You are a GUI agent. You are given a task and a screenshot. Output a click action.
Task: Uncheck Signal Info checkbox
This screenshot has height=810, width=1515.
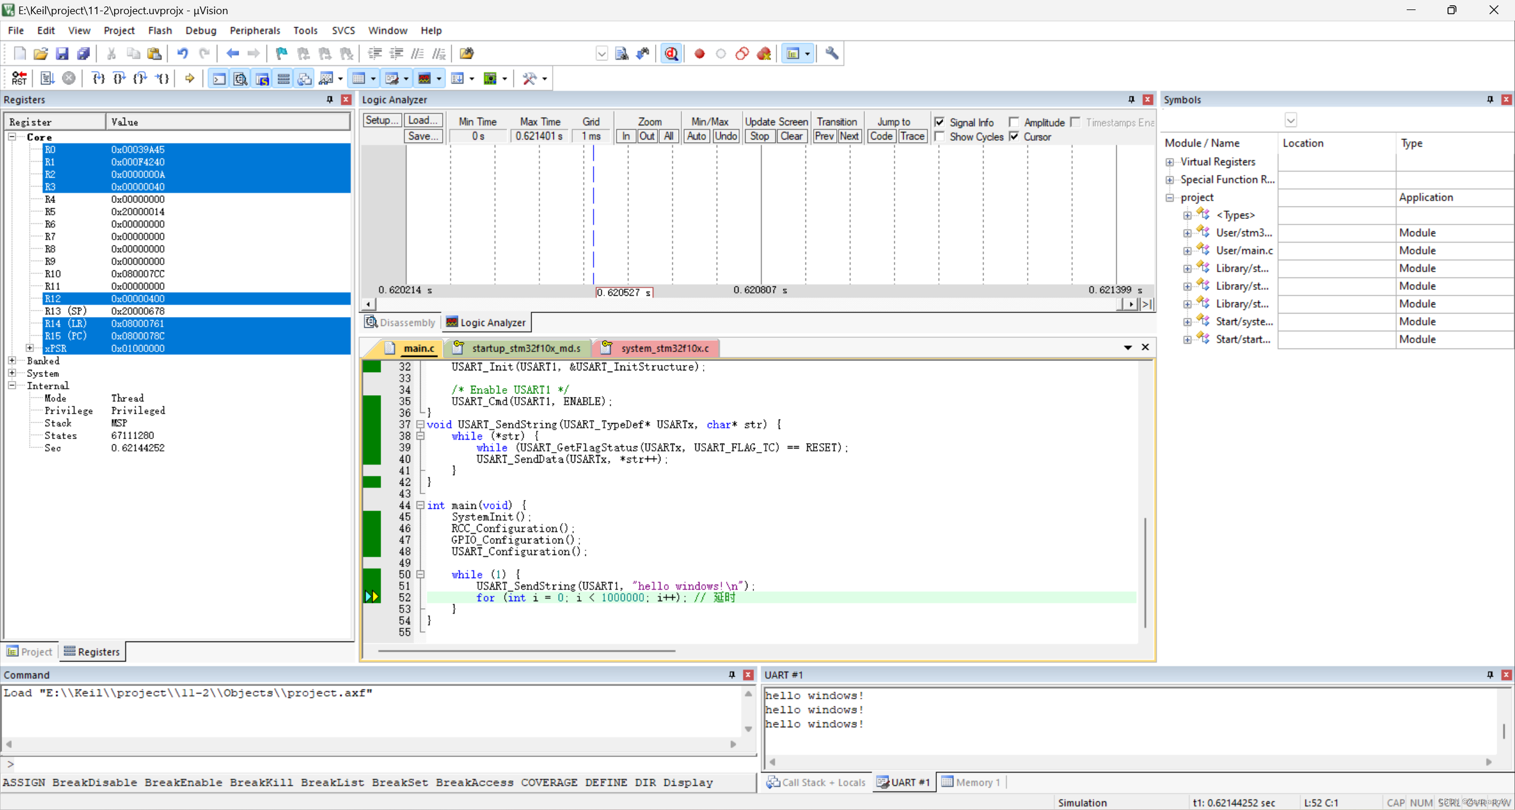(x=939, y=122)
